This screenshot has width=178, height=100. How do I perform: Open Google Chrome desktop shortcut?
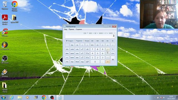coord(14,6)
